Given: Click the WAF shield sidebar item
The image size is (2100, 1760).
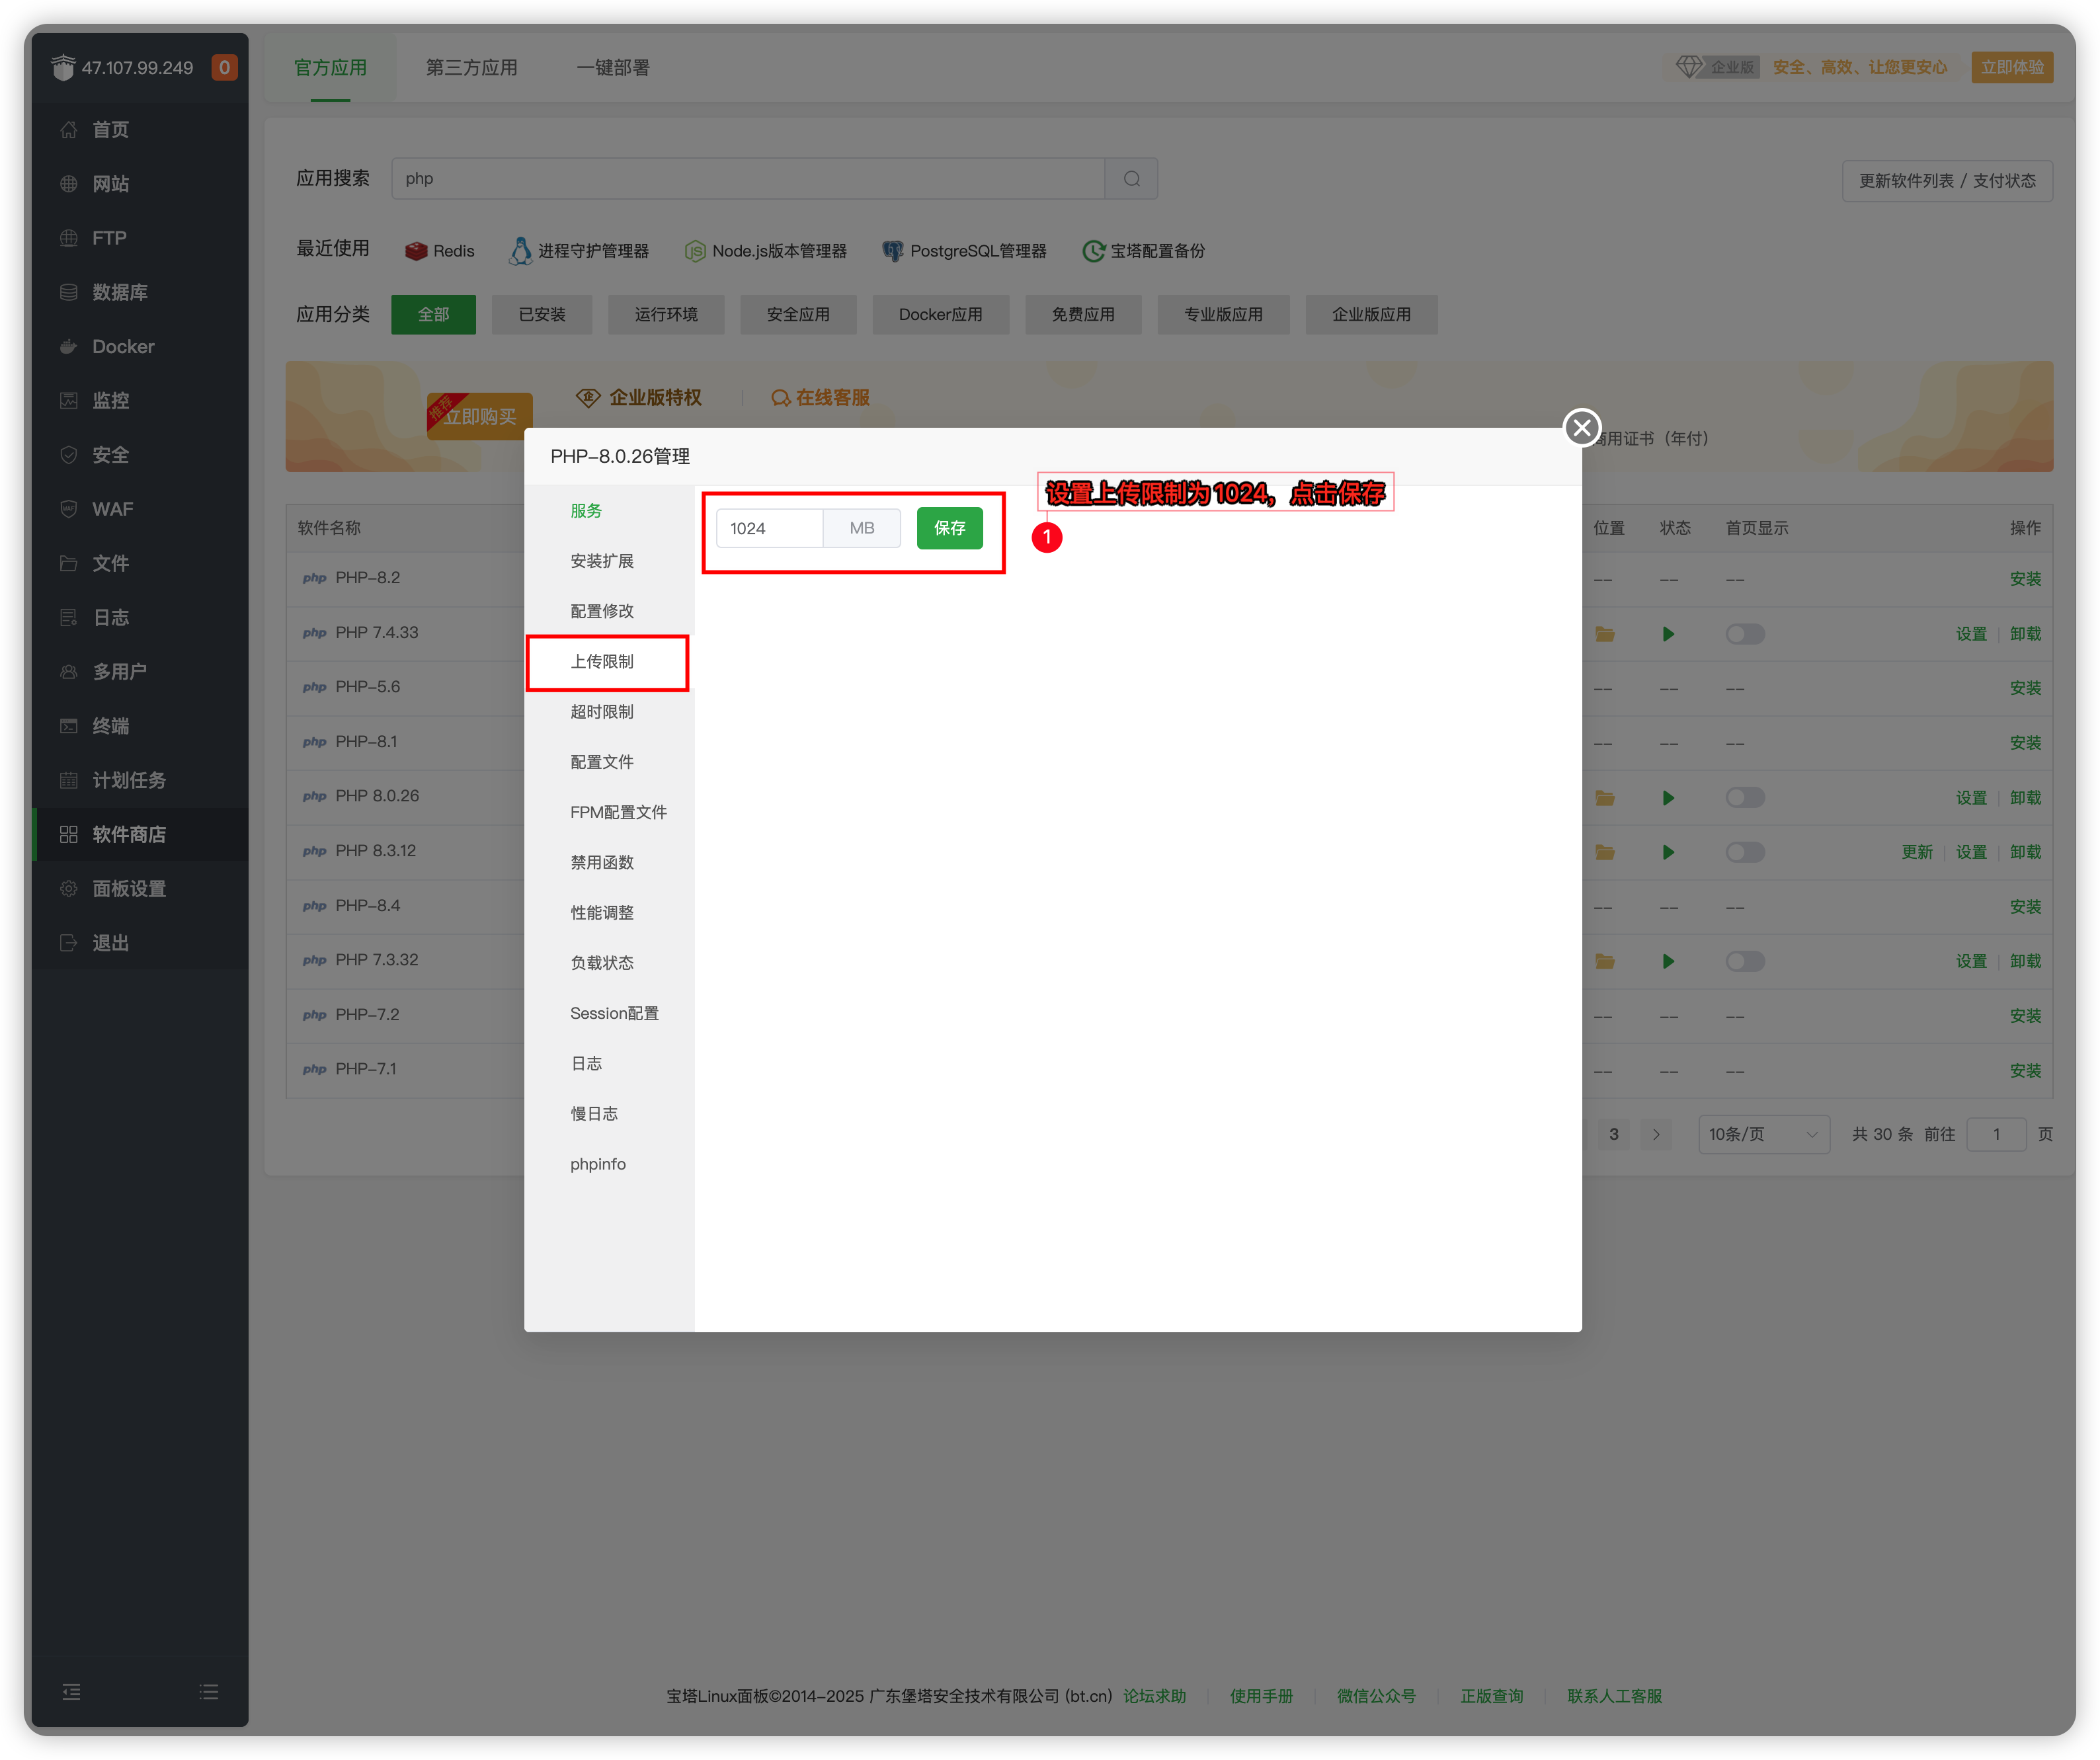Looking at the screenshot, I should [x=69, y=509].
